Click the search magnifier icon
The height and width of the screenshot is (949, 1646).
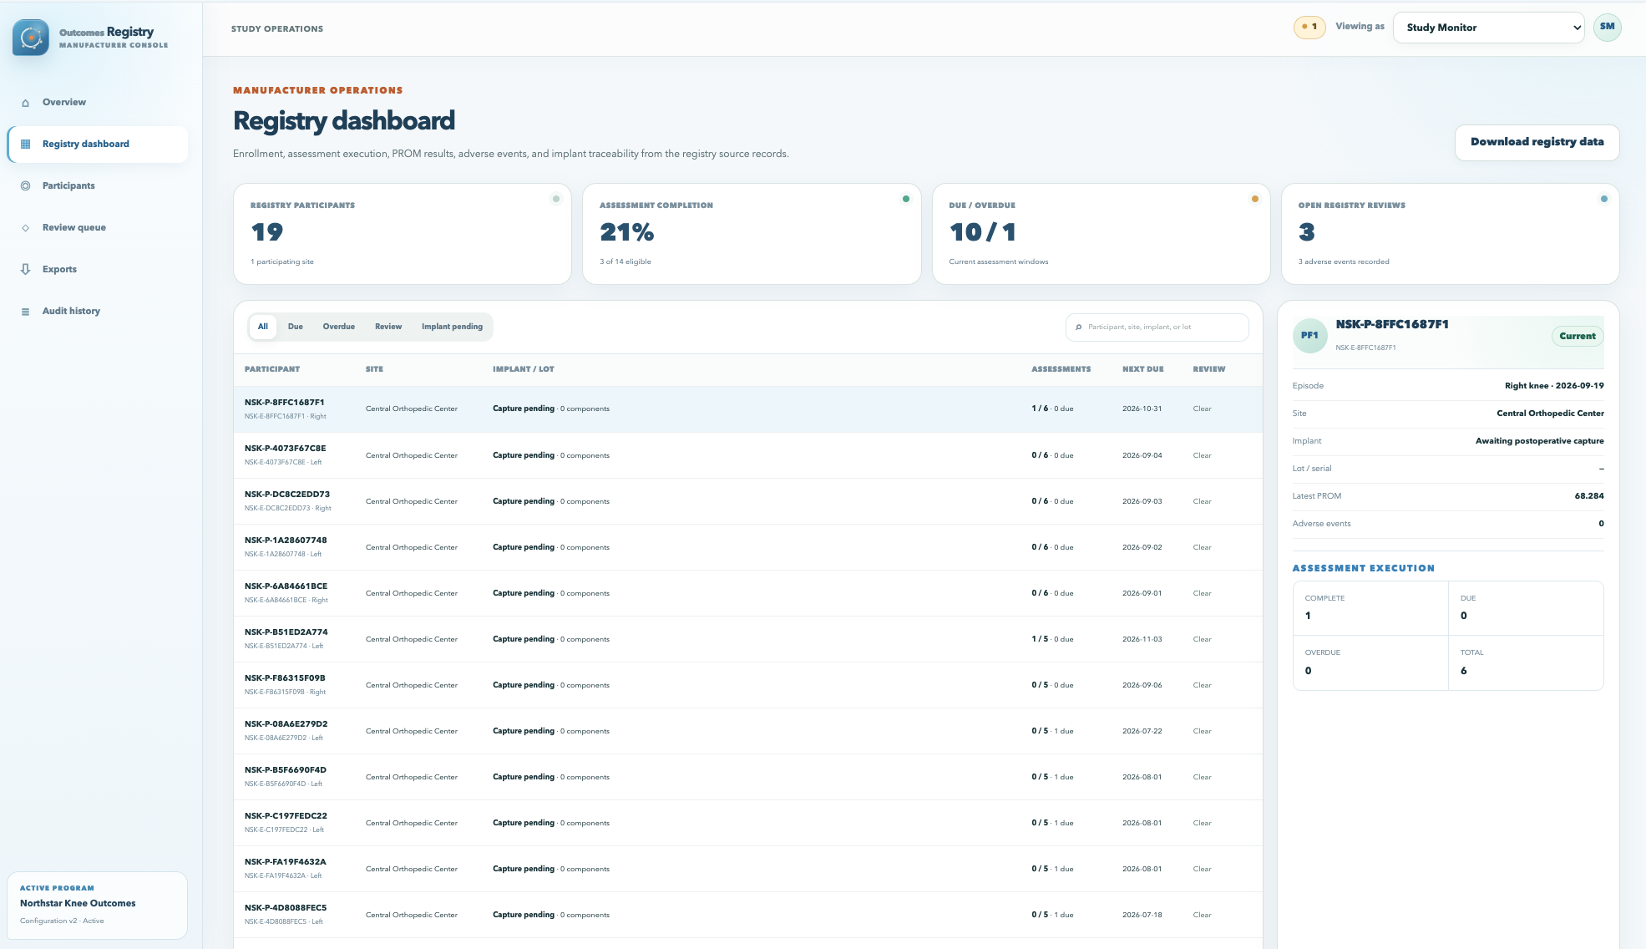[x=1079, y=327]
